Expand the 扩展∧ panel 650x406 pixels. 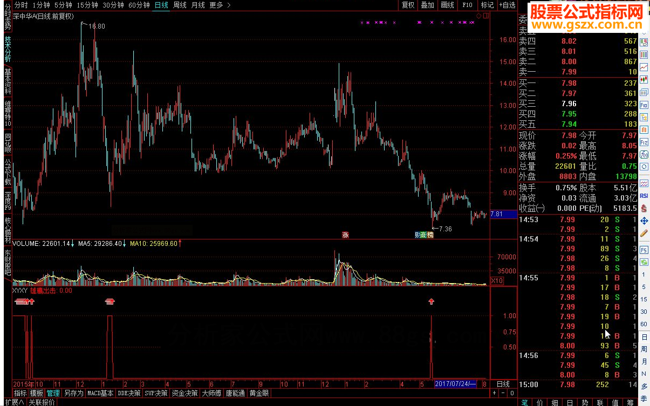pos(14,402)
